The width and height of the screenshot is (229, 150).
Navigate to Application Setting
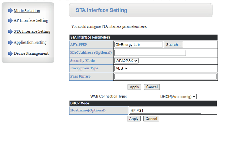tap(30, 42)
